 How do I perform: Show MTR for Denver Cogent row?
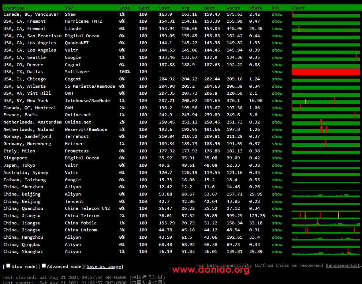pyautogui.click(x=277, y=65)
